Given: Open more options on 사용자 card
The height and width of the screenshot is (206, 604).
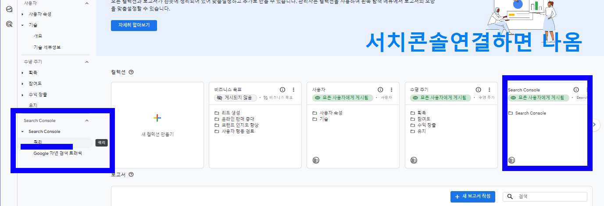Looking at the screenshot, I should [391, 89].
